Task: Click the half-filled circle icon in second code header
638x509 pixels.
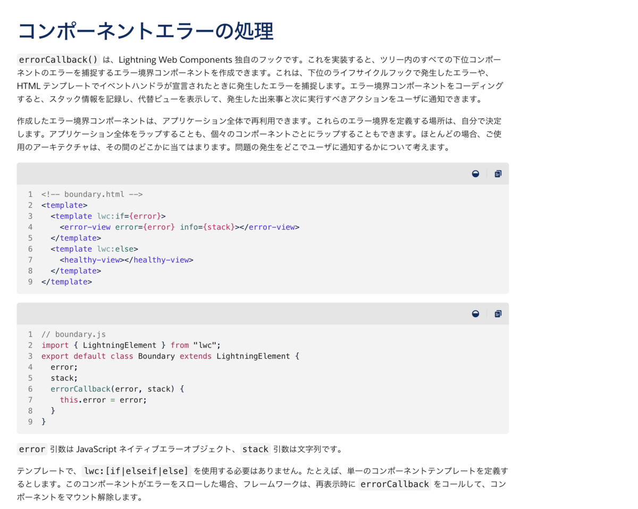Action: pos(475,313)
